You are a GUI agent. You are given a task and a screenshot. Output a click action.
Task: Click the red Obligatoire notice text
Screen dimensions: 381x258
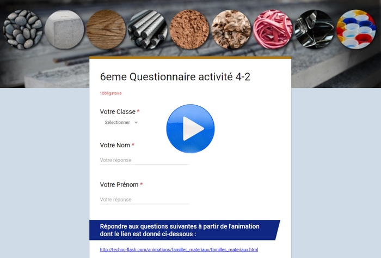click(x=111, y=93)
